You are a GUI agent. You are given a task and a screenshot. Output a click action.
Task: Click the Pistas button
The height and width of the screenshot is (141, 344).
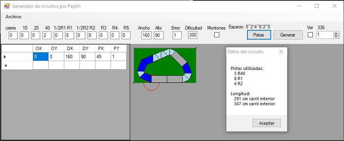coord(259,35)
